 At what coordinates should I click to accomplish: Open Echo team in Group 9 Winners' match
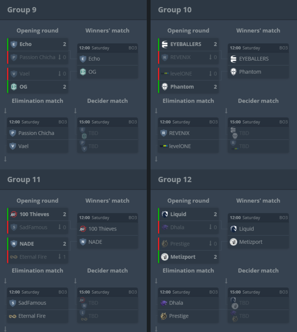[x=107, y=59]
